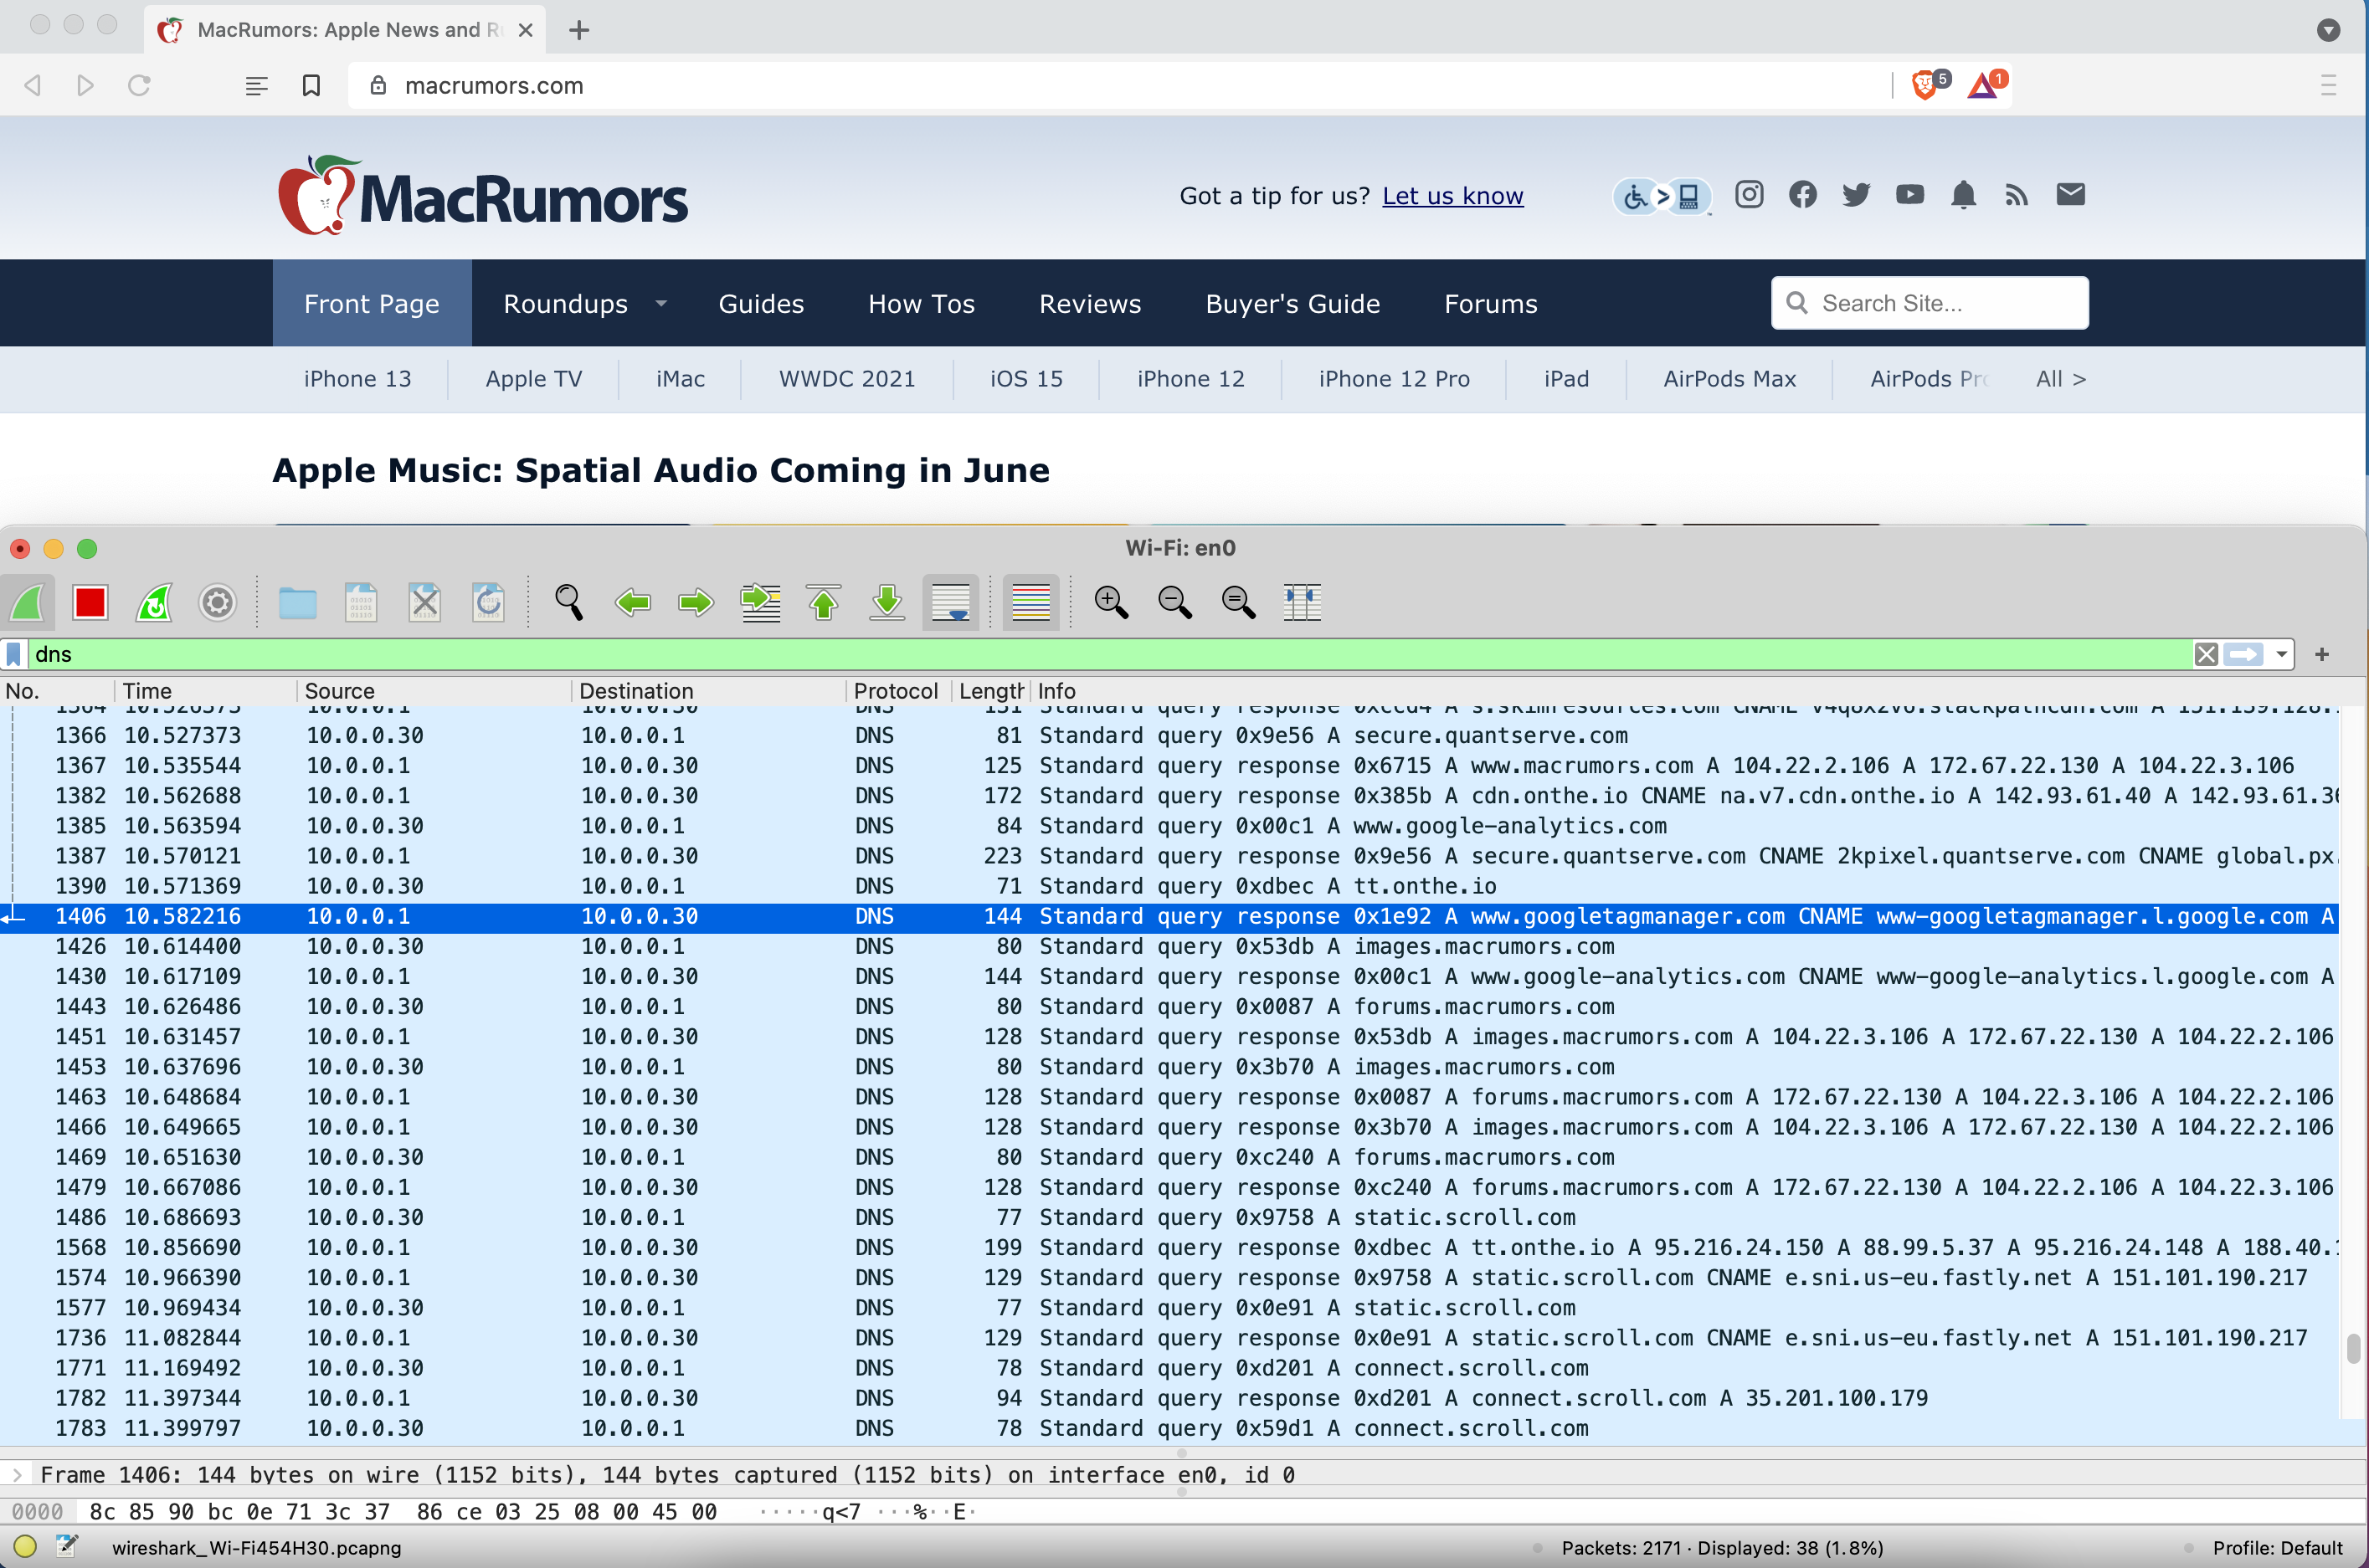
Task: Open MacRumors notifications bell icon
Action: pyautogui.click(x=1963, y=194)
